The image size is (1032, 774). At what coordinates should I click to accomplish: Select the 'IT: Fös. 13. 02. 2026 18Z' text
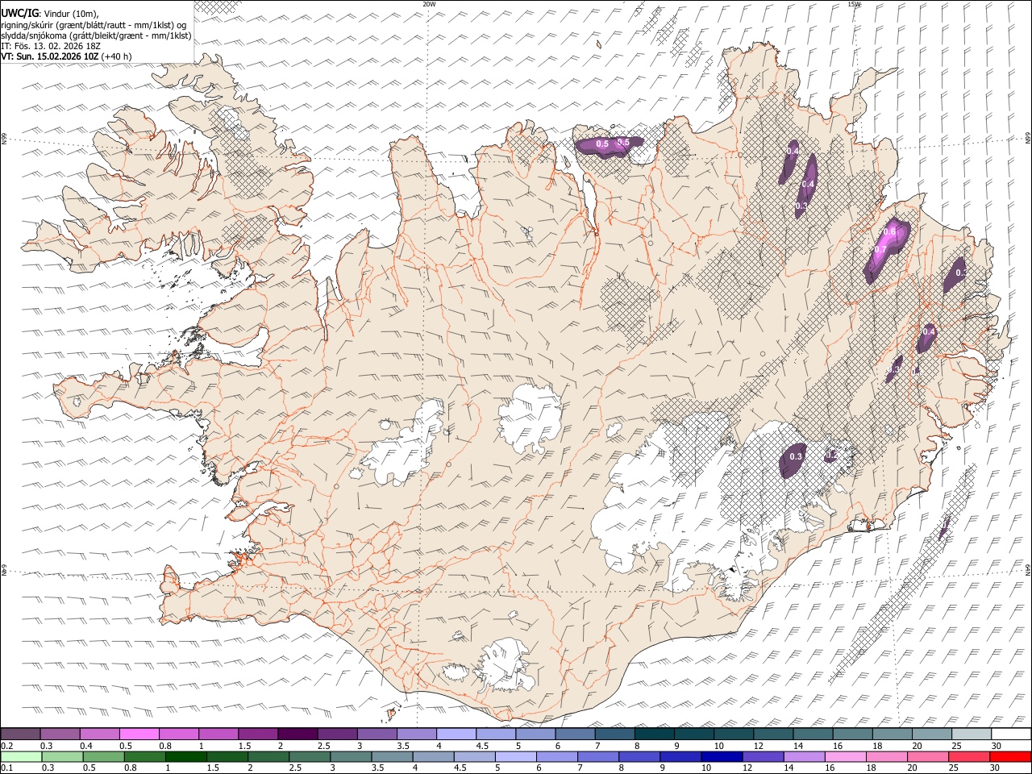tap(50, 46)
